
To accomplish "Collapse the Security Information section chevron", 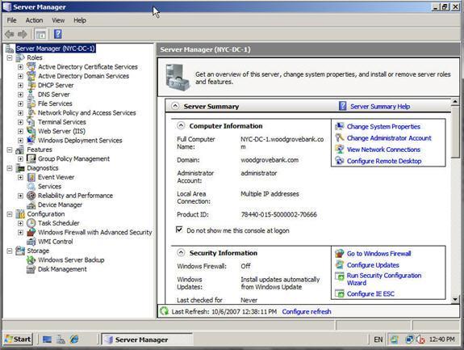I will click(181, 252).
